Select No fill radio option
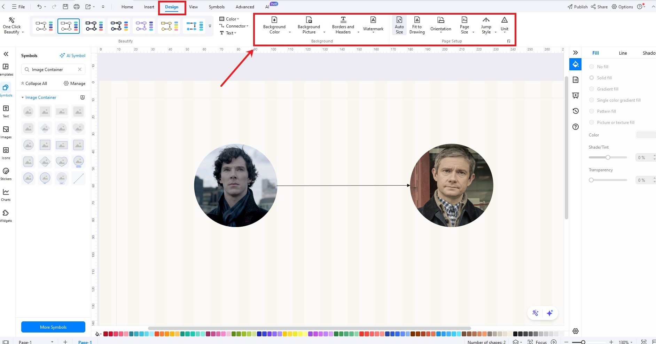Viewport: 656px width, 344px height. 591,67
